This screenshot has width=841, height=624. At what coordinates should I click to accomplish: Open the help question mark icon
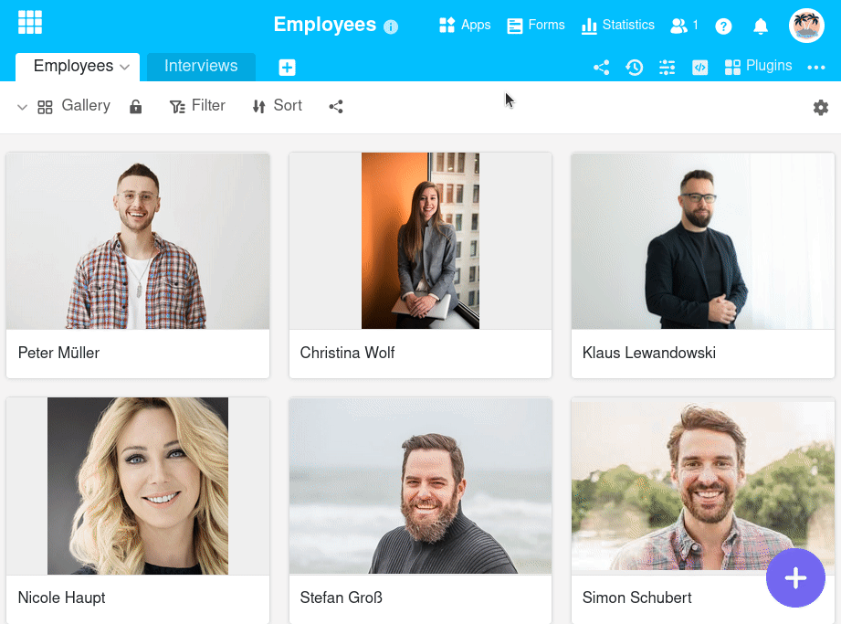click(x=723, y=26)
